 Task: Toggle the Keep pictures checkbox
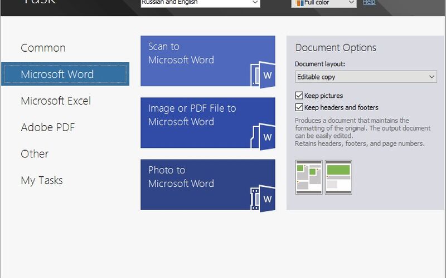tap(299, 96)
